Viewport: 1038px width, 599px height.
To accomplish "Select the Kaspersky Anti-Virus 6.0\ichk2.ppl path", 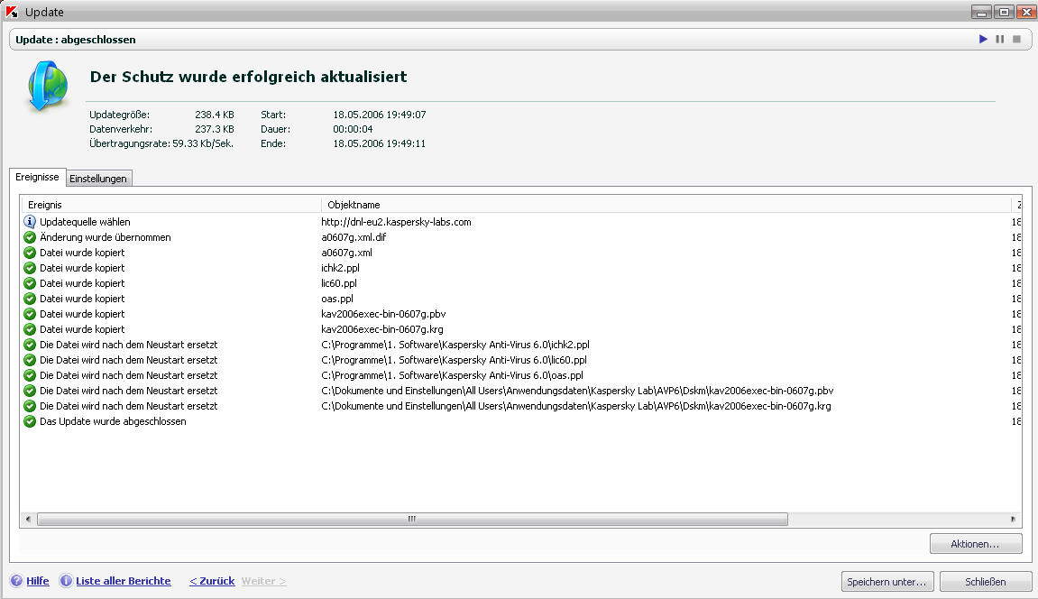I will [455, 345].
